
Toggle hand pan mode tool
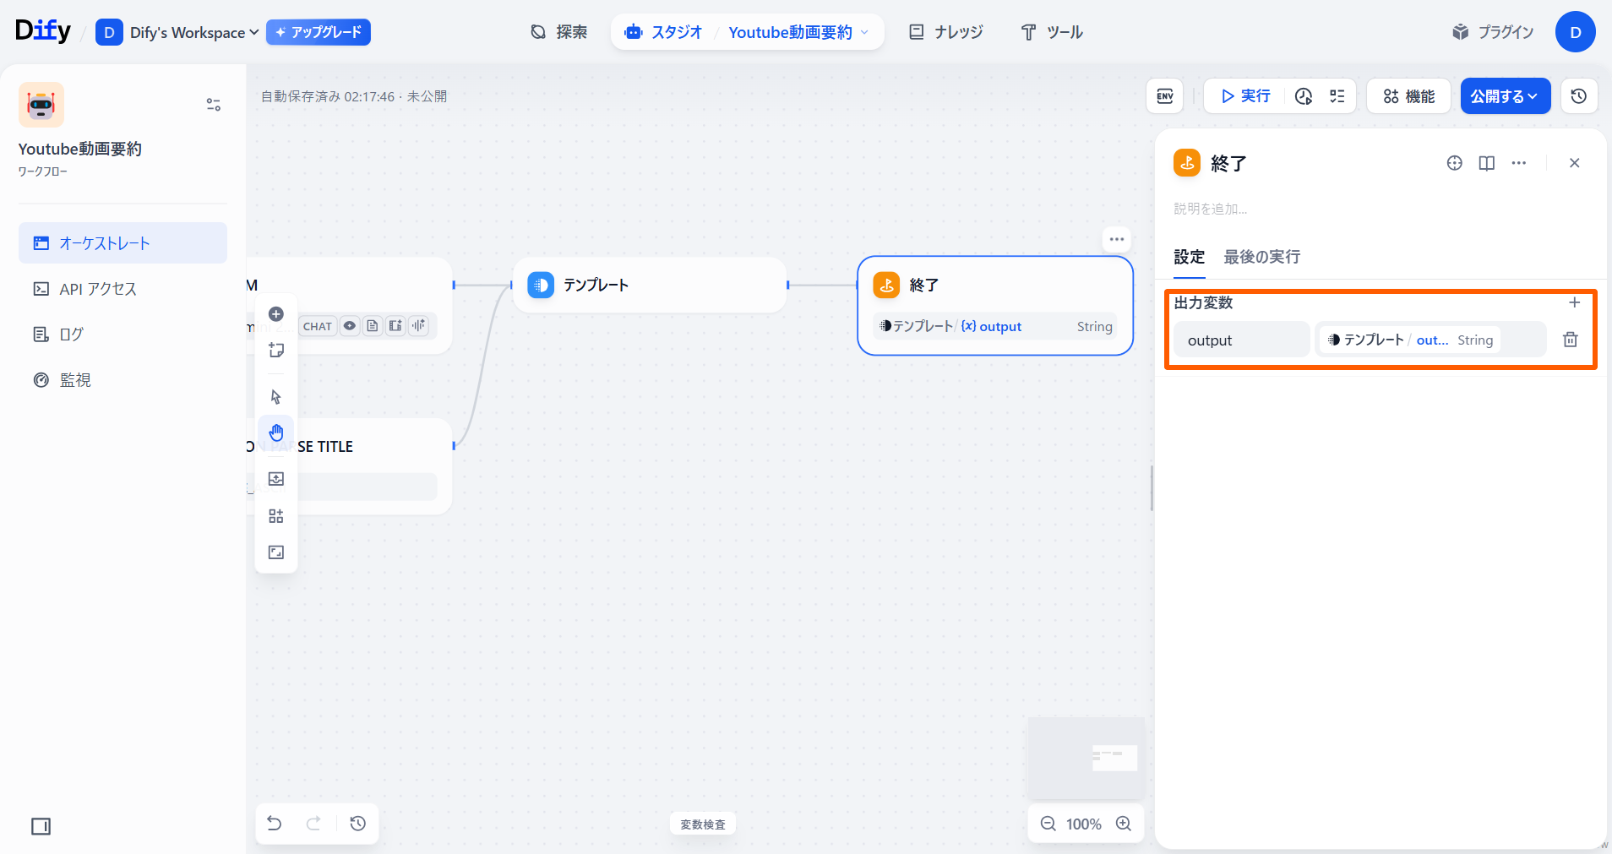276,433
